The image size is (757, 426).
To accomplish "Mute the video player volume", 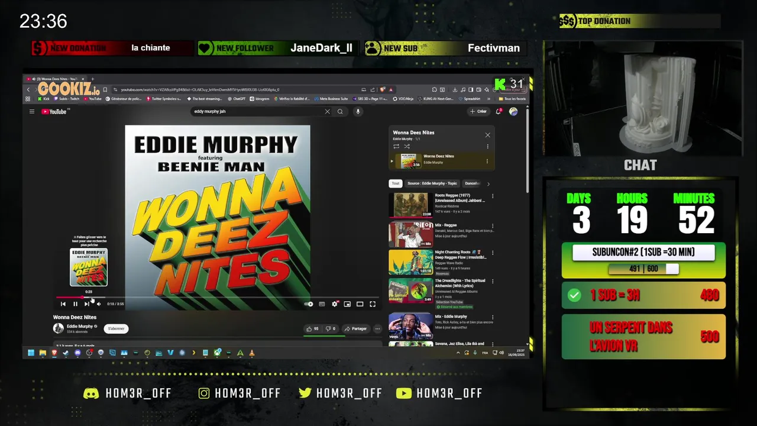I will tap(99, 304).
